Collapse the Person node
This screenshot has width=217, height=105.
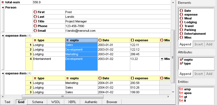(x=3, y=8)
